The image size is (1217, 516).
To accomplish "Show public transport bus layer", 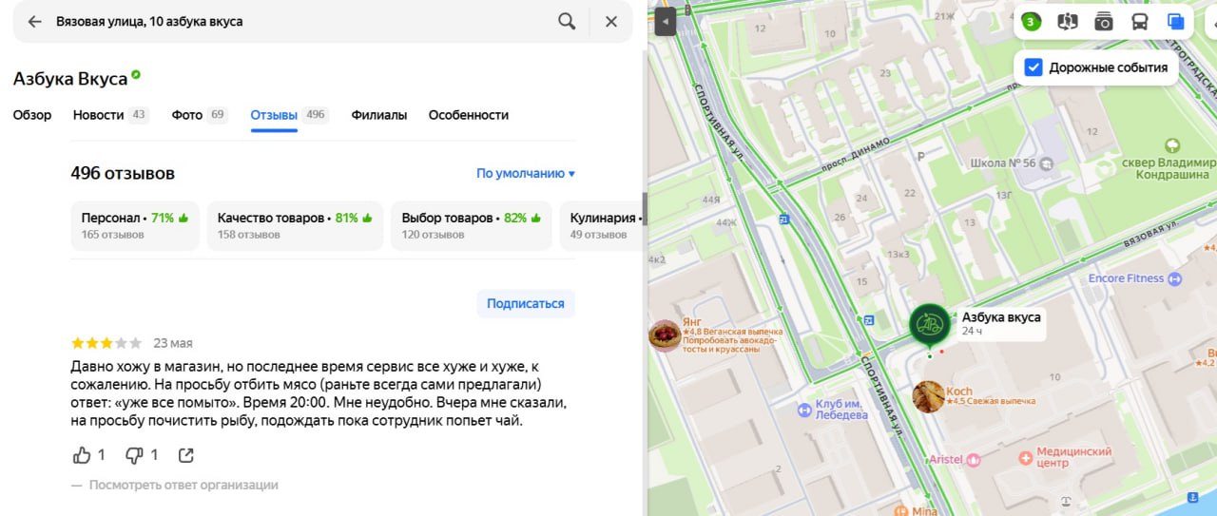I will tap(1139, 21).
